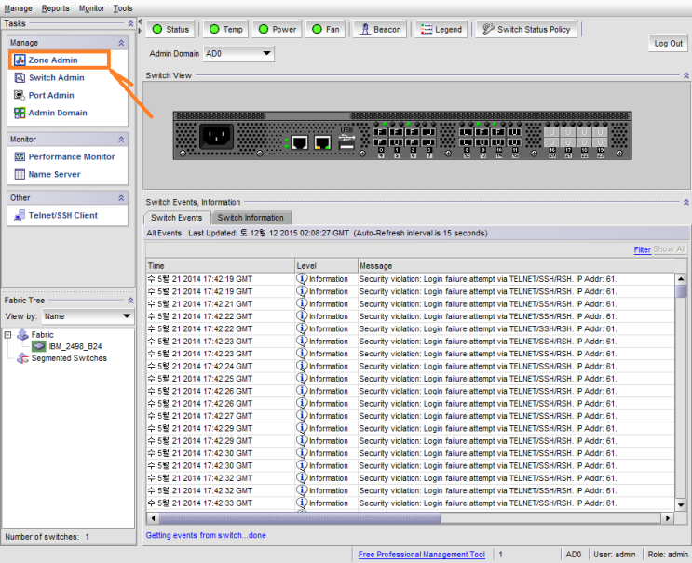Click 'Getting events from switch...done' status text
Viewport: 692px width, 563px height.
[x=206, y=536]
